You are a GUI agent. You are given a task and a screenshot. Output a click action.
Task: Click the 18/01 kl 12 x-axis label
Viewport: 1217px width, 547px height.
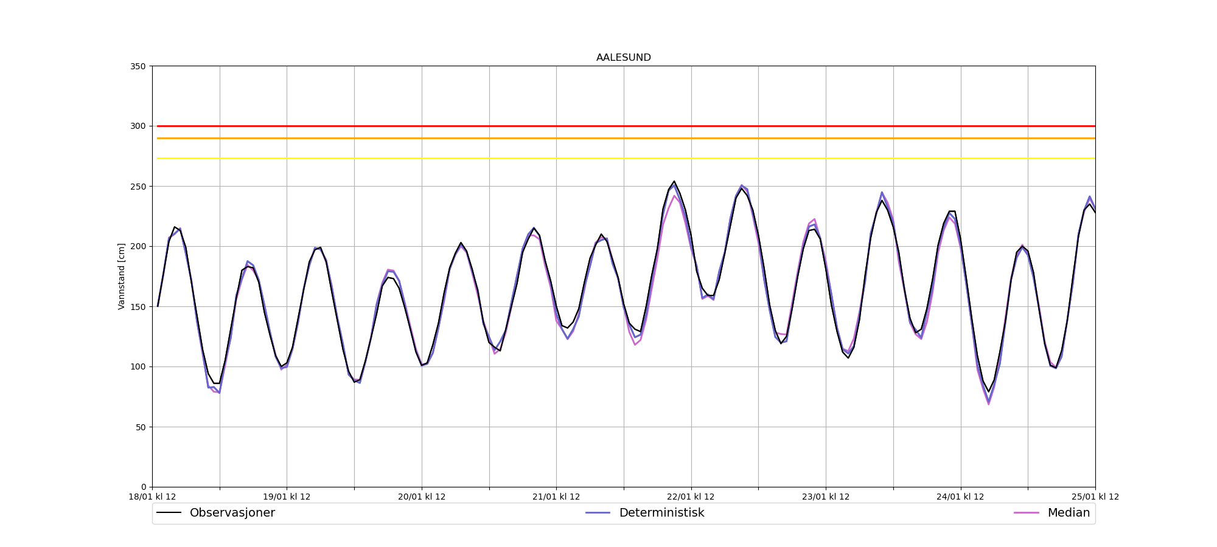tap(152, 497)
